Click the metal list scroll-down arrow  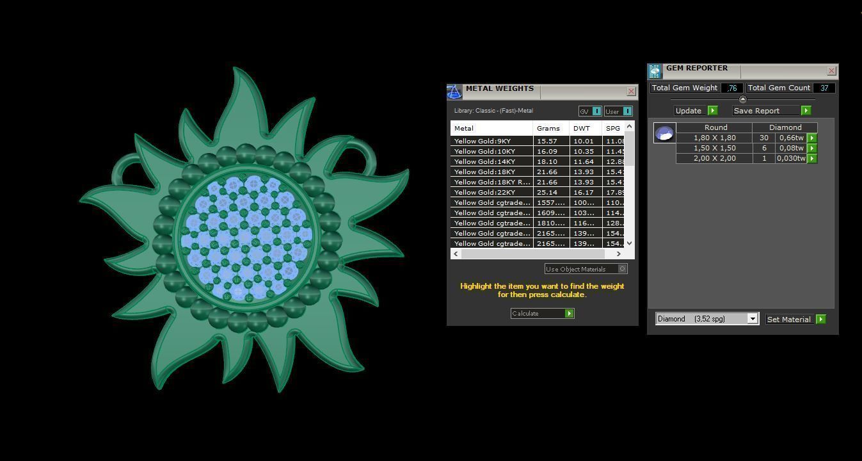pyautogui.click(x=630, y=243)
